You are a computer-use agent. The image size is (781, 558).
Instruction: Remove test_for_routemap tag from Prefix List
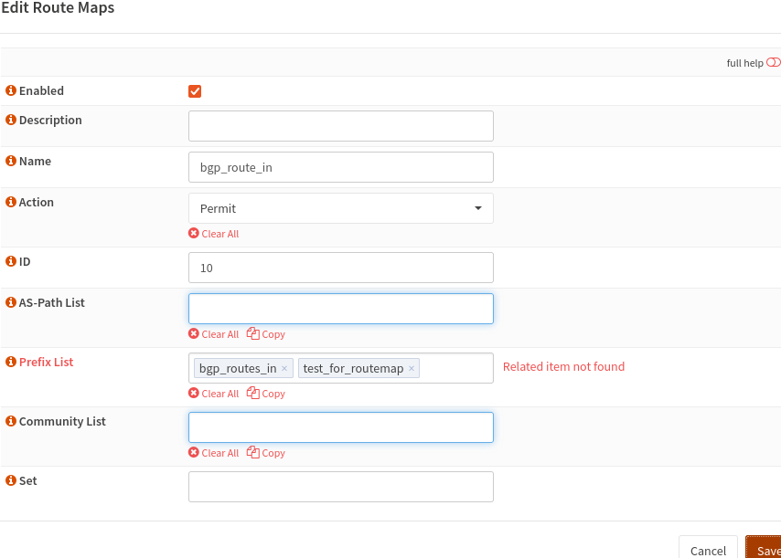pyautogui.click(x=412, y=368)
